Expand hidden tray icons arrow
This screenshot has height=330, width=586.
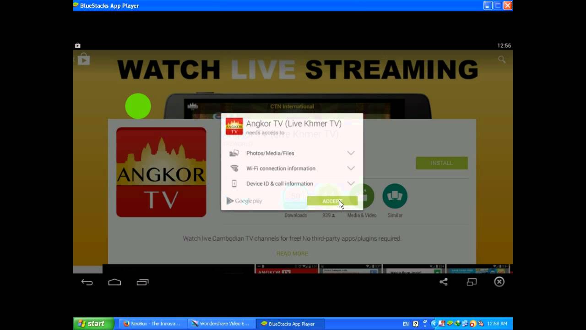434,324
